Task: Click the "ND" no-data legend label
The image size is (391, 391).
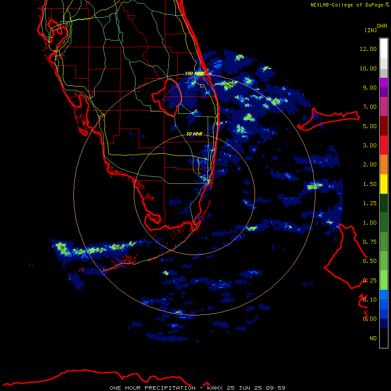Action: click(373, 338)
